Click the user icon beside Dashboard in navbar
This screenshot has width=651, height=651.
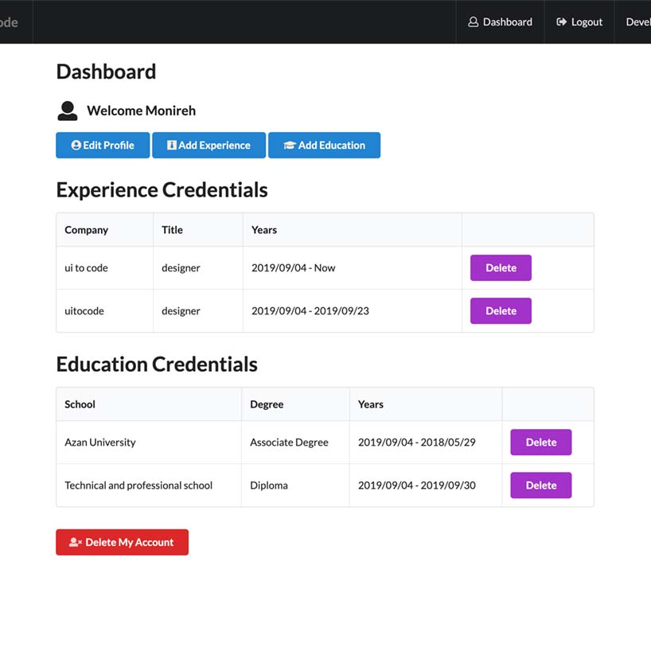click(474, 22)
